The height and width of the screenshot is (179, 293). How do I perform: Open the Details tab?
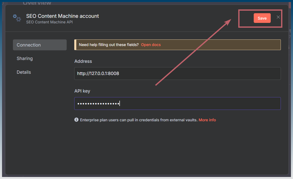[24, 72]
